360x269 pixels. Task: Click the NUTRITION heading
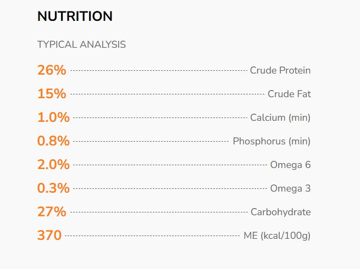[75, 17]
